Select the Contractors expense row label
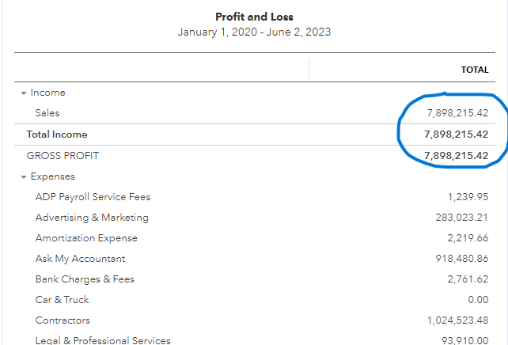 (x=63, y=320)
